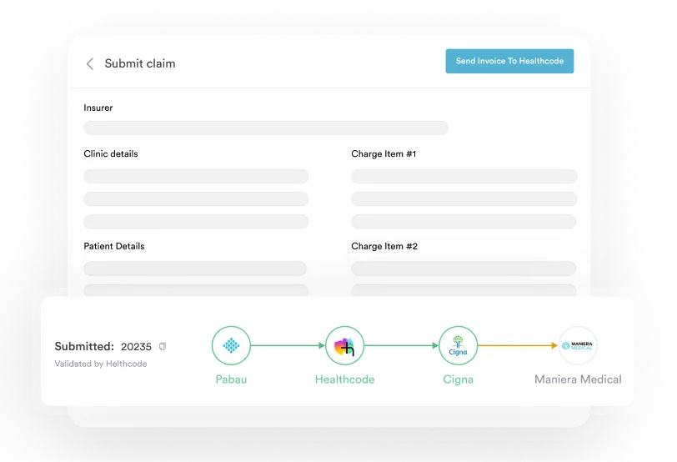Click the Maniera Medical text label
The image size is (677, 462).
(x=578, y=379)
